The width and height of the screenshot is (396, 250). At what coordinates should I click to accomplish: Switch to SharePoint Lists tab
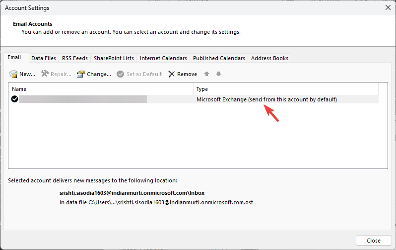(114, 58)
